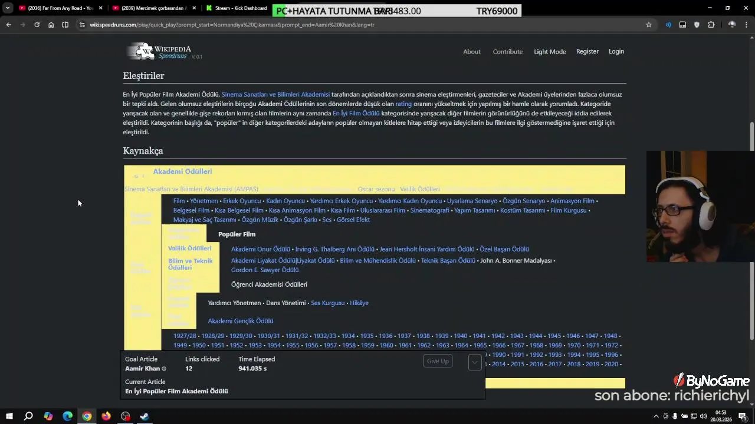
Task: Follow the Sinematografi link
Action: [x=429, y=210]
